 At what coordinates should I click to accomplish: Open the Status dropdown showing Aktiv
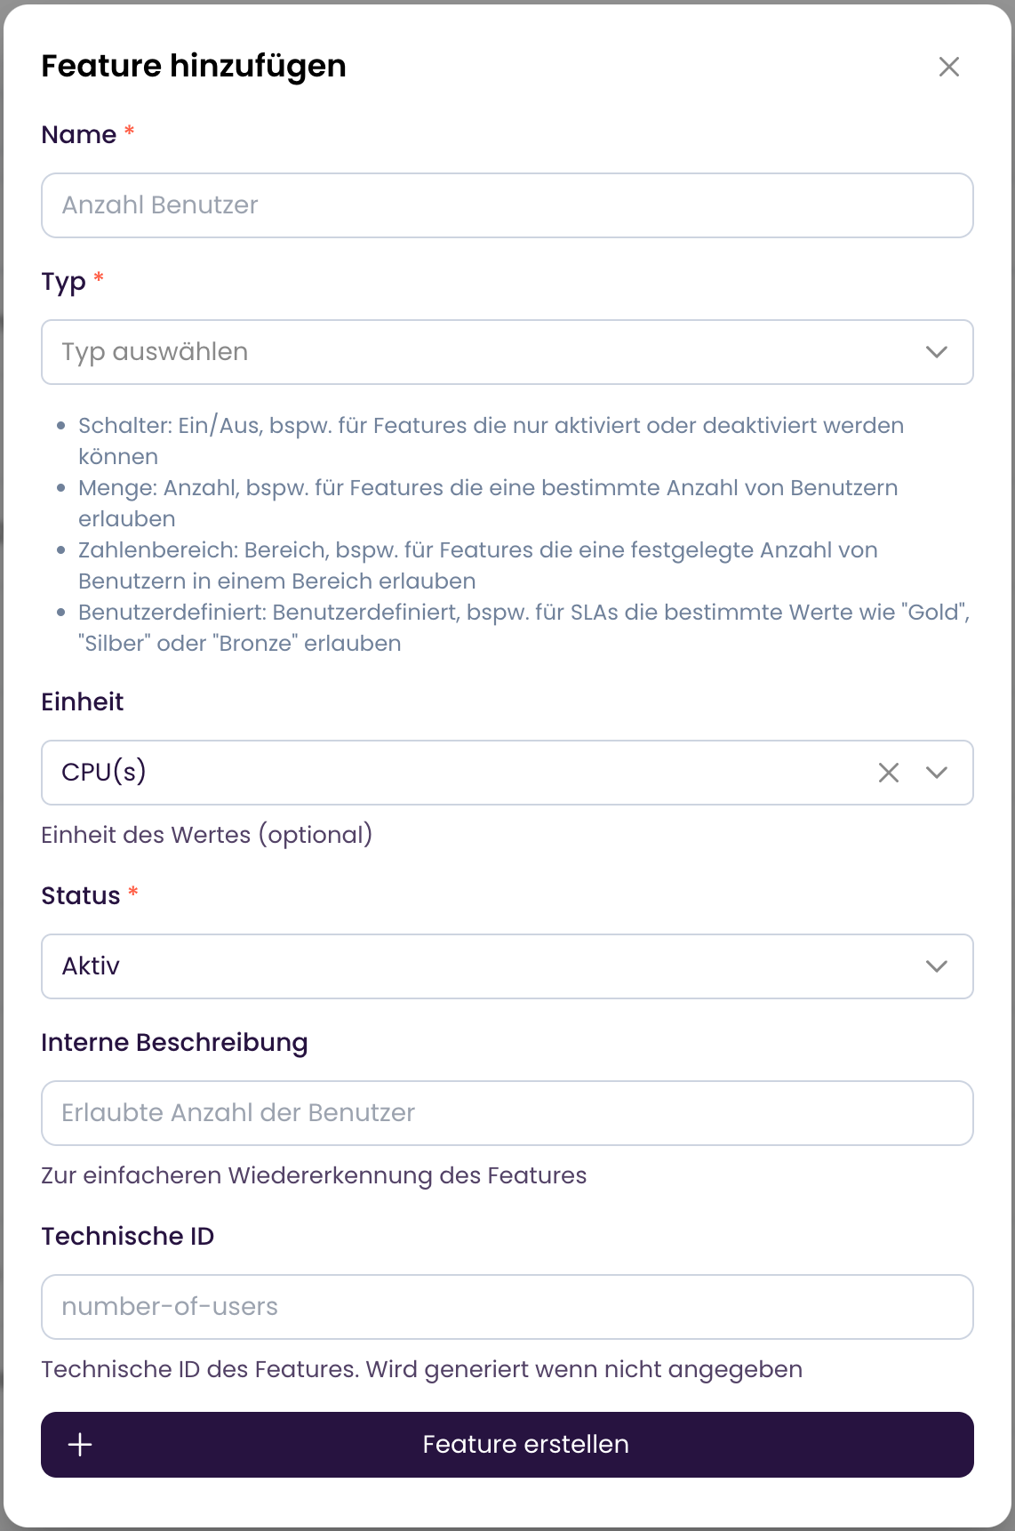[507, 966]
